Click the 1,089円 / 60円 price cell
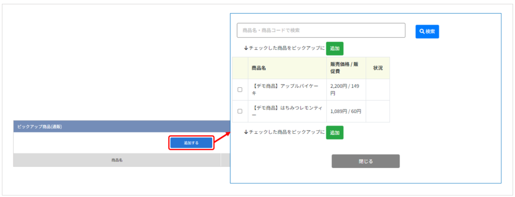The image size is (515, 197). pyautogui.click(x=346, y=111)
